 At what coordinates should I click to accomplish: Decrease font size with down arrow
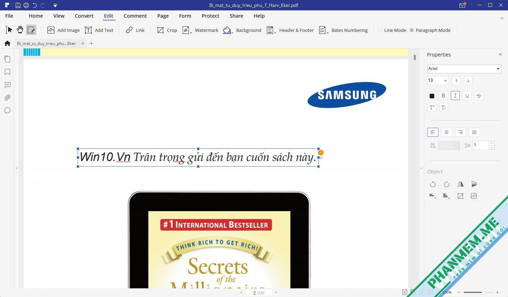coord(468,81)
